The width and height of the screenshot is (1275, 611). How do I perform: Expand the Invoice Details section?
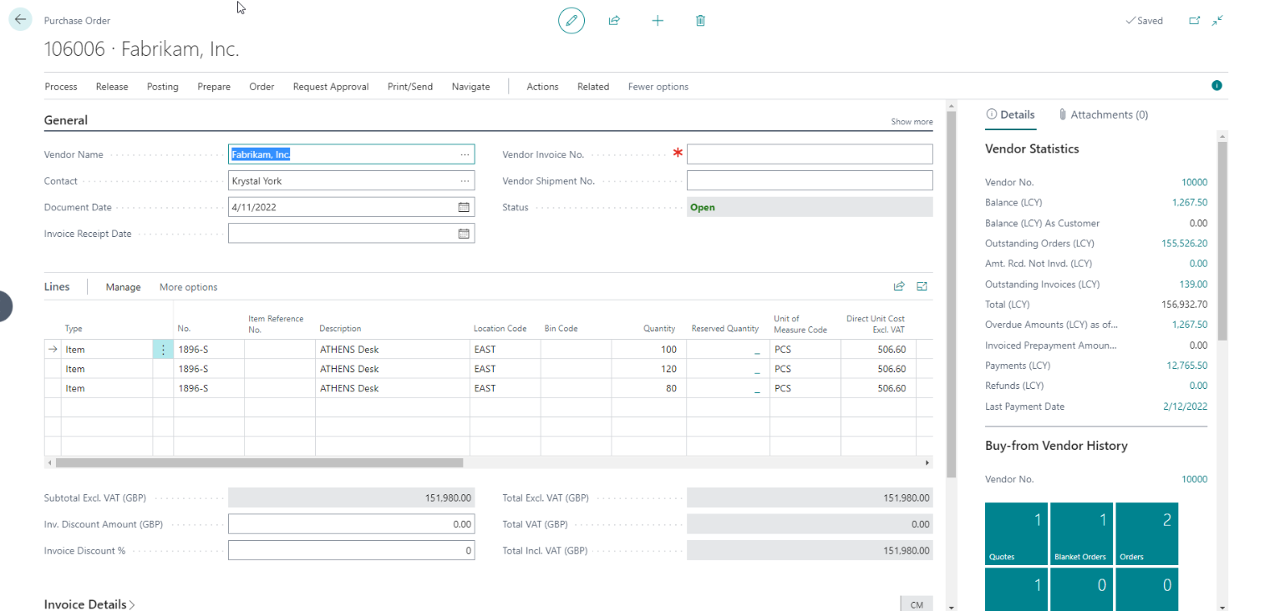[89, 604]
